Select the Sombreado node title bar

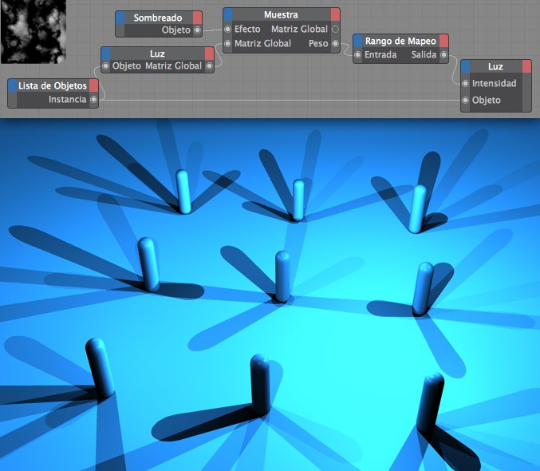click(159, 18)
